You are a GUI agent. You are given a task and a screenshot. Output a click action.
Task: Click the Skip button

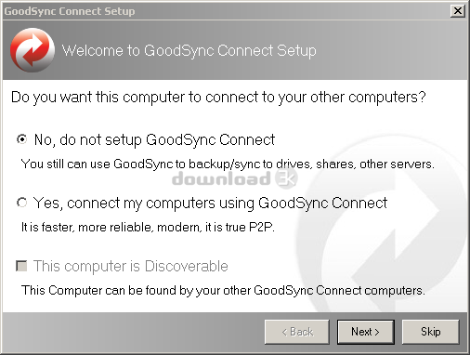430,332
